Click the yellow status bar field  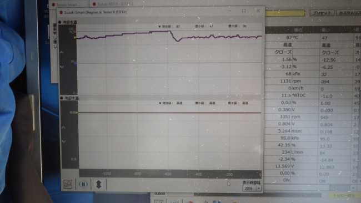(x=285, y=13)
